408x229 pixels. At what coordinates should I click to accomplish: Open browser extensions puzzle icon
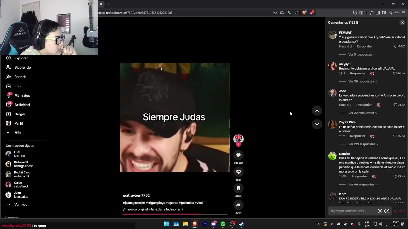(355, 13)
